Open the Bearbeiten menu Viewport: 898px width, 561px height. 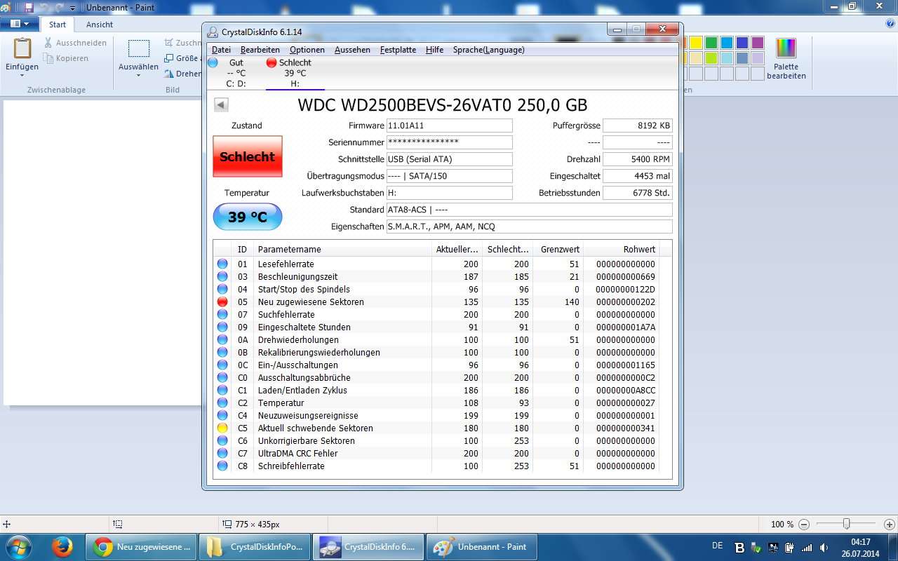point(260,50)
